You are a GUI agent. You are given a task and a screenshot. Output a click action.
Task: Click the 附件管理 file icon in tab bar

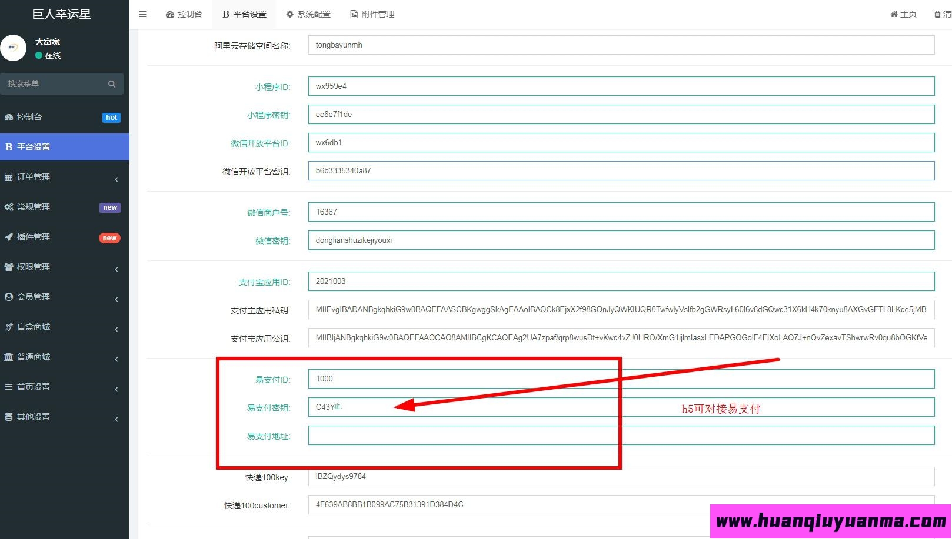click(354, 14)
